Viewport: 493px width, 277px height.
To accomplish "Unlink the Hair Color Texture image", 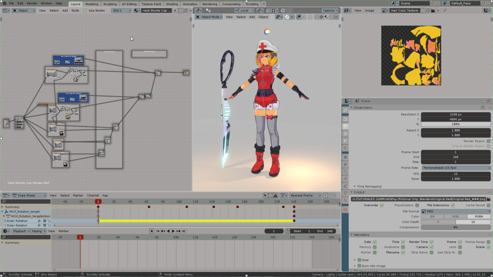I will point(438,10).
